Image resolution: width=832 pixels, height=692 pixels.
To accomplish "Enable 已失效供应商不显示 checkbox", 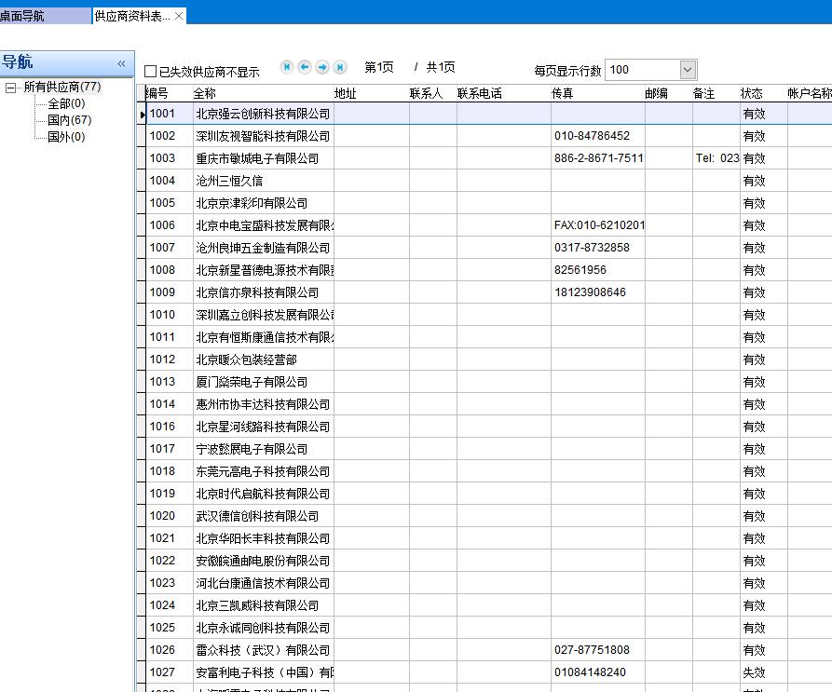I will [x=151, y=72].
